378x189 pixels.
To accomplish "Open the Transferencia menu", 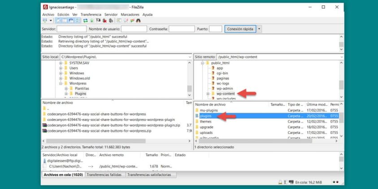I will tap(91, 14).
